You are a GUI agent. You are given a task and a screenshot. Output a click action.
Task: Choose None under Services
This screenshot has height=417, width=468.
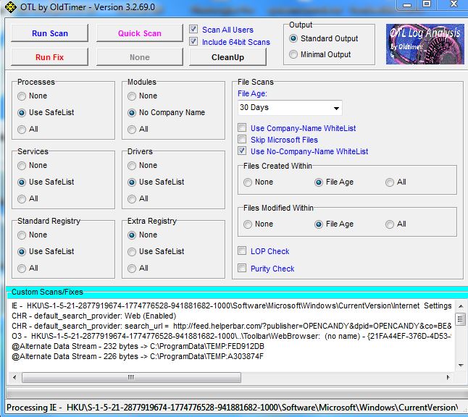[x=22, y=165]
